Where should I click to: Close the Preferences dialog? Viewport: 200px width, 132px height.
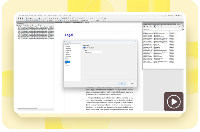point(135,42)
